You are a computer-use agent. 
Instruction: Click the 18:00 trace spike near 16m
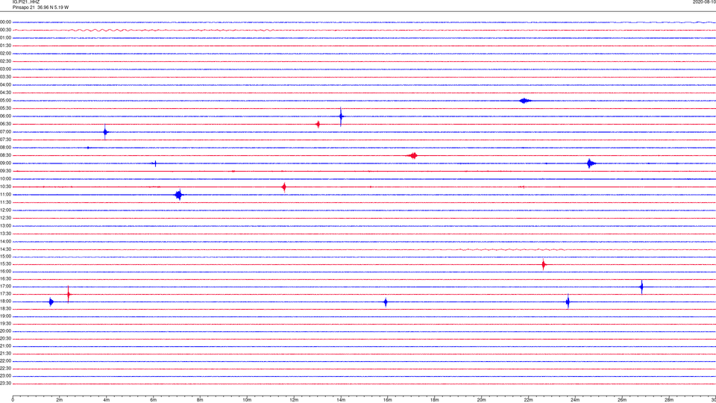[x=386, y=302]
